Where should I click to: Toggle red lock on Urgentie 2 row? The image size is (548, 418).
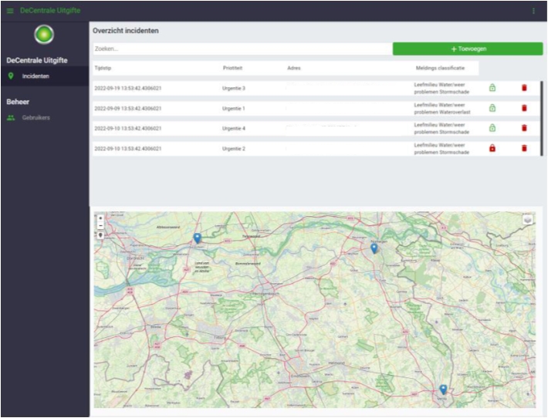[x=492, y=148]
